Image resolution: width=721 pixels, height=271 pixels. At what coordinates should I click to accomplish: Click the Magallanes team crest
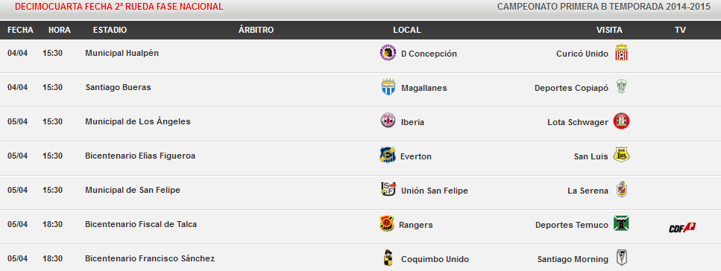[388, 87]
